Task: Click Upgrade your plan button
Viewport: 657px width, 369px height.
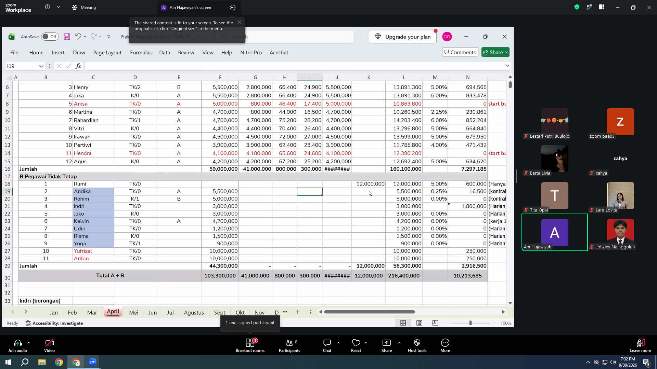Action: tap(403, 37)
